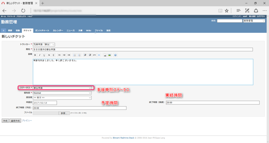Viewport: 269px width, 143px height.
Task: Focus the 申請日 date field
Action: (45, 103)
